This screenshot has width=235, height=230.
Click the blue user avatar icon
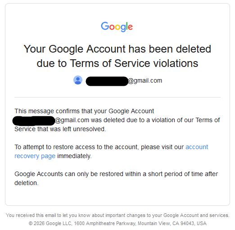78,80
